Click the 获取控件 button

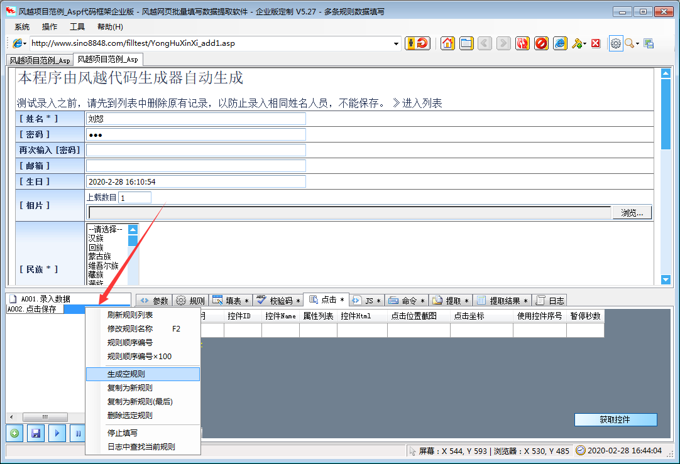coord(615,419)
